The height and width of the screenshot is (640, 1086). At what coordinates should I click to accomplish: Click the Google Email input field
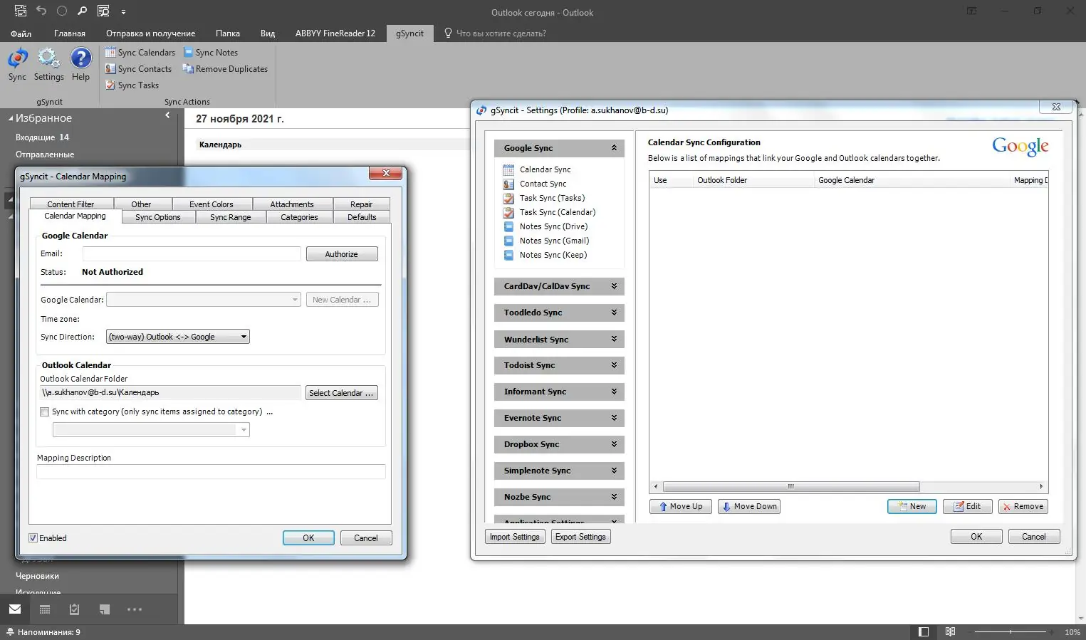[192, 253]
